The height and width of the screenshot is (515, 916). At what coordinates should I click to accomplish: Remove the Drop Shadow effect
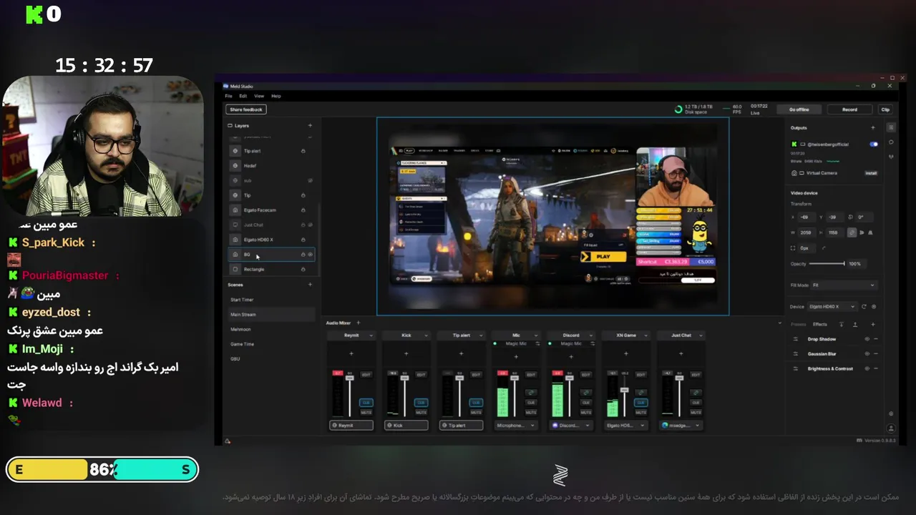[875, 339]
